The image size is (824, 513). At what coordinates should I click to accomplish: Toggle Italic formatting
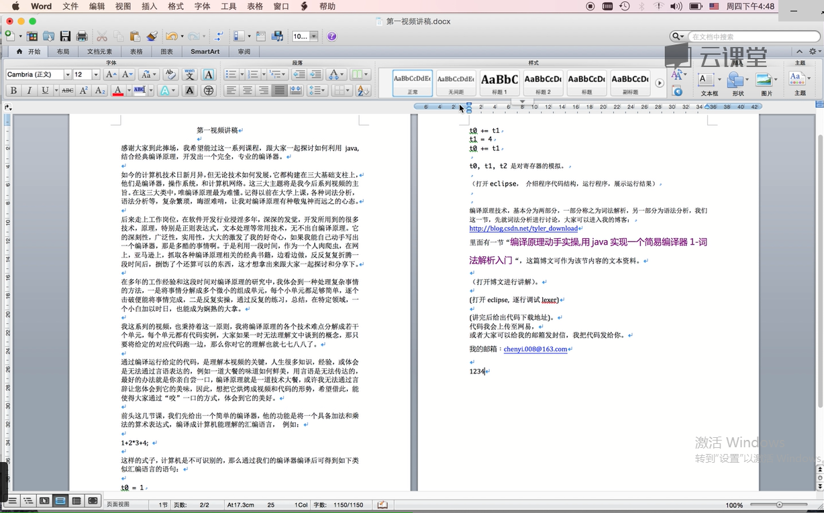29,91
